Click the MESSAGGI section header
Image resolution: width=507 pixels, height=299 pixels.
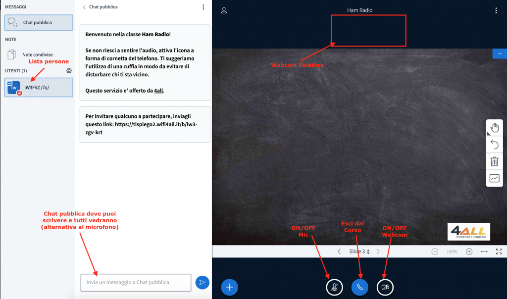click(x=15, y=7)
